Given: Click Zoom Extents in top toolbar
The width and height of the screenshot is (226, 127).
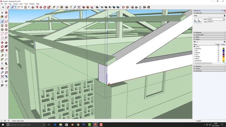Looking at the screenshot, I should pos(79,7).
